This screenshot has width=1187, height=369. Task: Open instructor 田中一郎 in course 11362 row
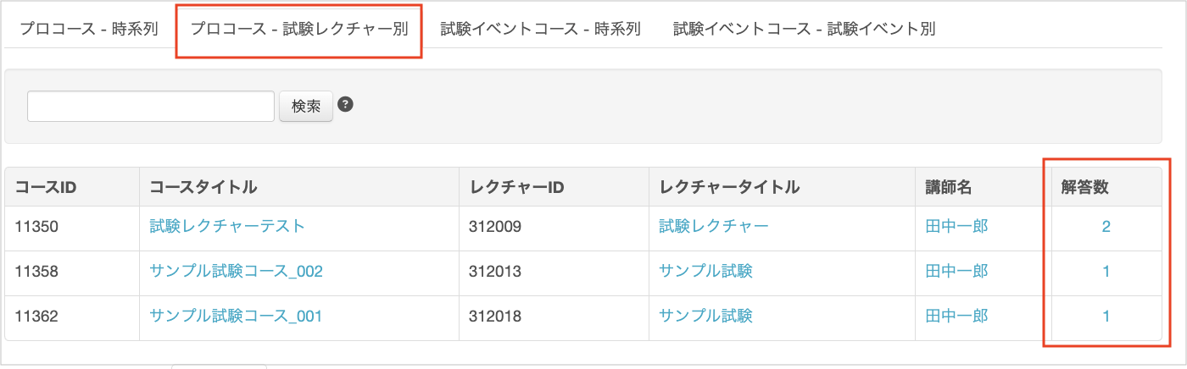[956, 317]
